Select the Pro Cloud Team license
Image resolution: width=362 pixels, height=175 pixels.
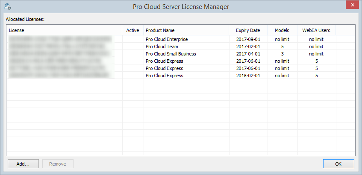pos(162,47)
